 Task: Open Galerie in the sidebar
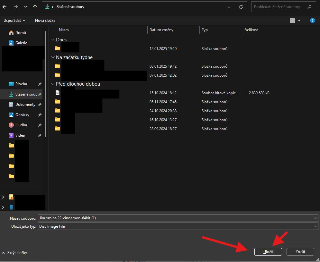pos(21,43)
